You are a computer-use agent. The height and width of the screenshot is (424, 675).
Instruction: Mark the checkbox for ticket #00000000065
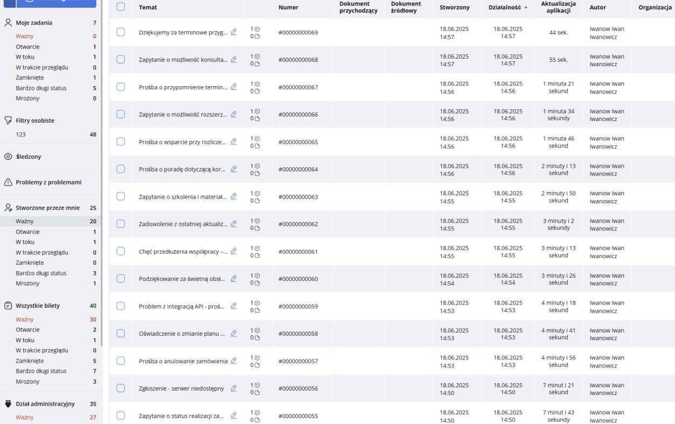121,142
